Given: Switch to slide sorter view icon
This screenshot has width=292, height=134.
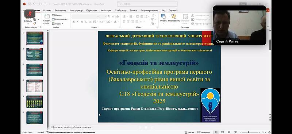Looking at the screenshot, I should [x=223, y=132].
